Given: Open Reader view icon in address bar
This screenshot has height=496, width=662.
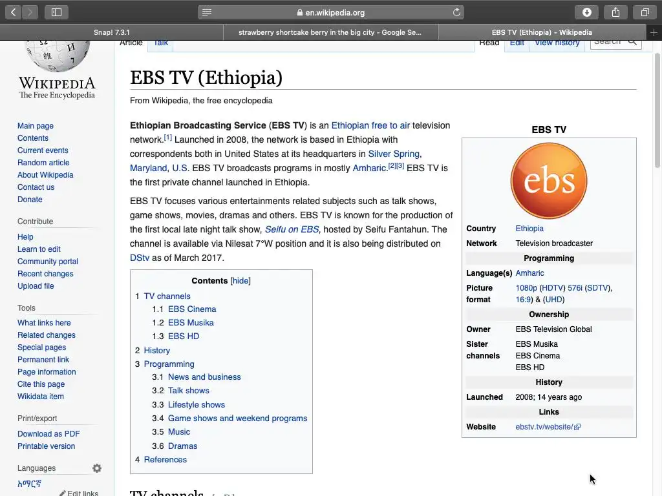Looking at the screenshot, I should tap(207, 12).
